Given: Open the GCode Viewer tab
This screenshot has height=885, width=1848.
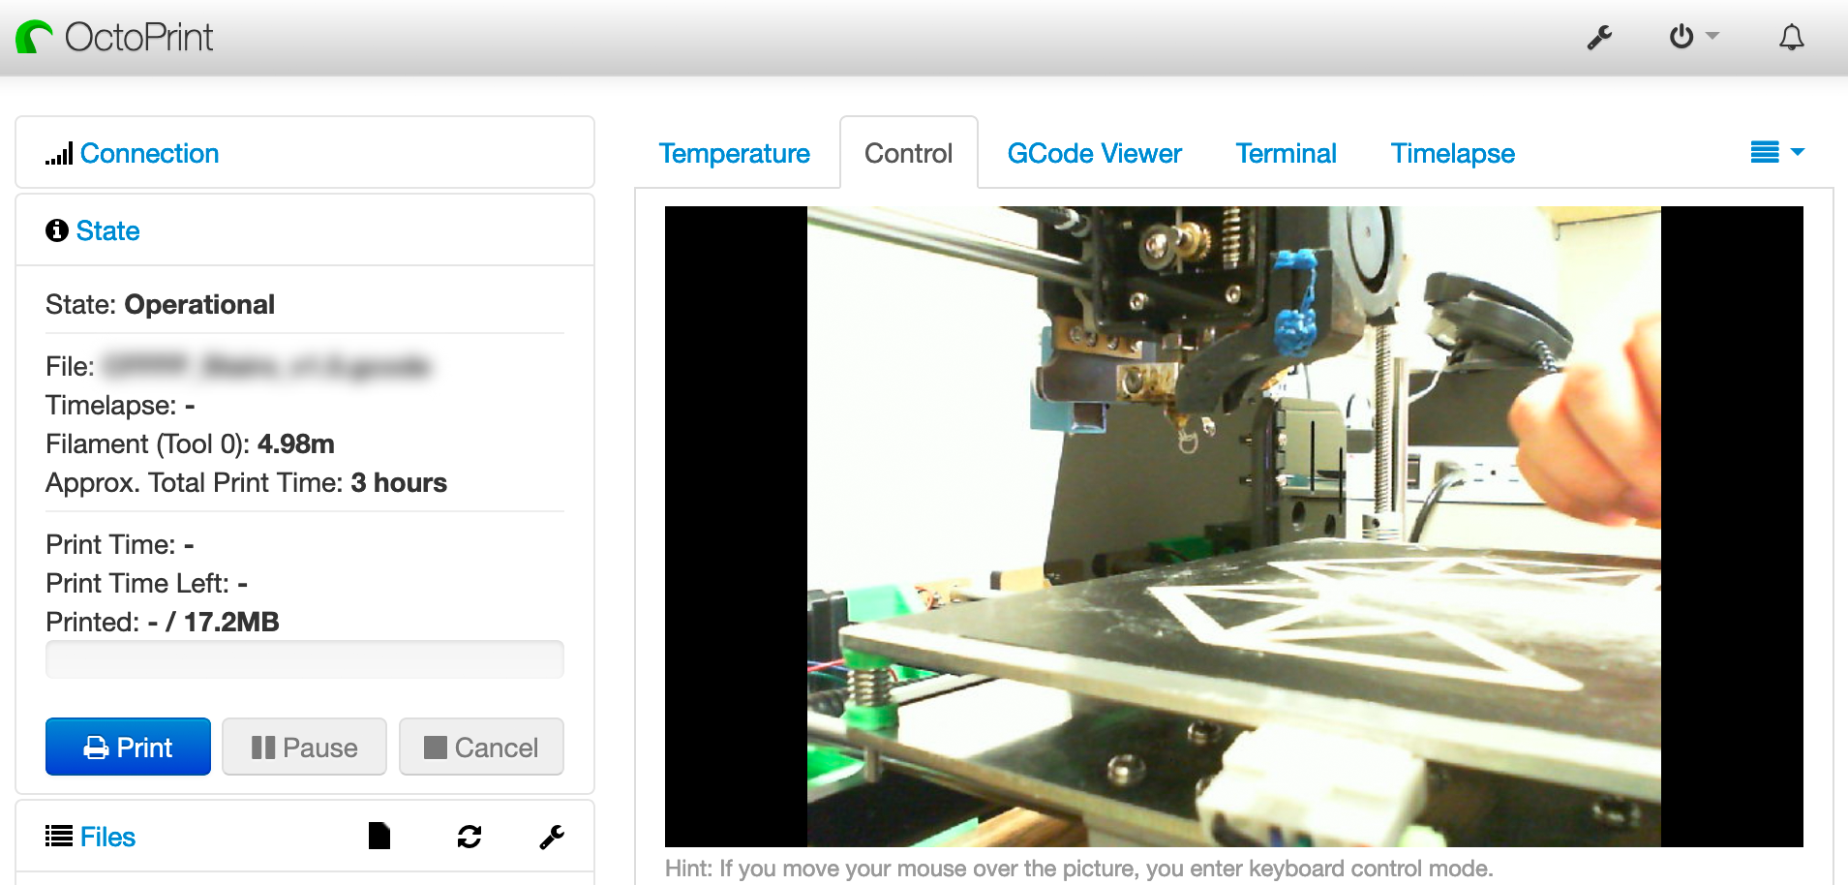Looking at the screenshot, I should (x=1094, y=153).
